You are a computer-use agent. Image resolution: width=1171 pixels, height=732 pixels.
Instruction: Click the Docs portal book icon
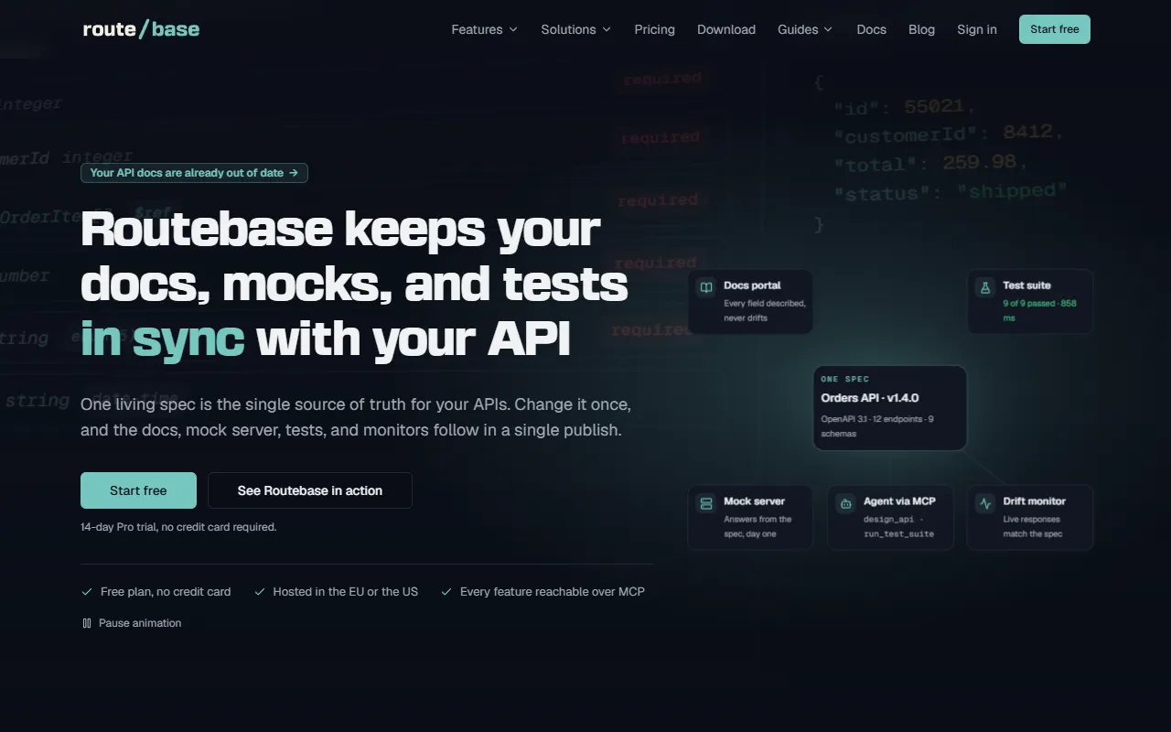pyautogui.click(x=706, y=287)
